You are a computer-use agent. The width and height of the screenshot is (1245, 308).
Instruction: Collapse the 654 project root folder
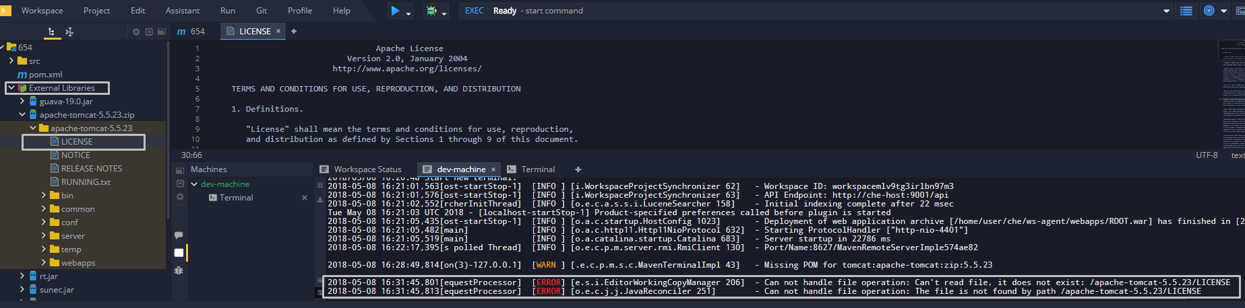(3, 47)
